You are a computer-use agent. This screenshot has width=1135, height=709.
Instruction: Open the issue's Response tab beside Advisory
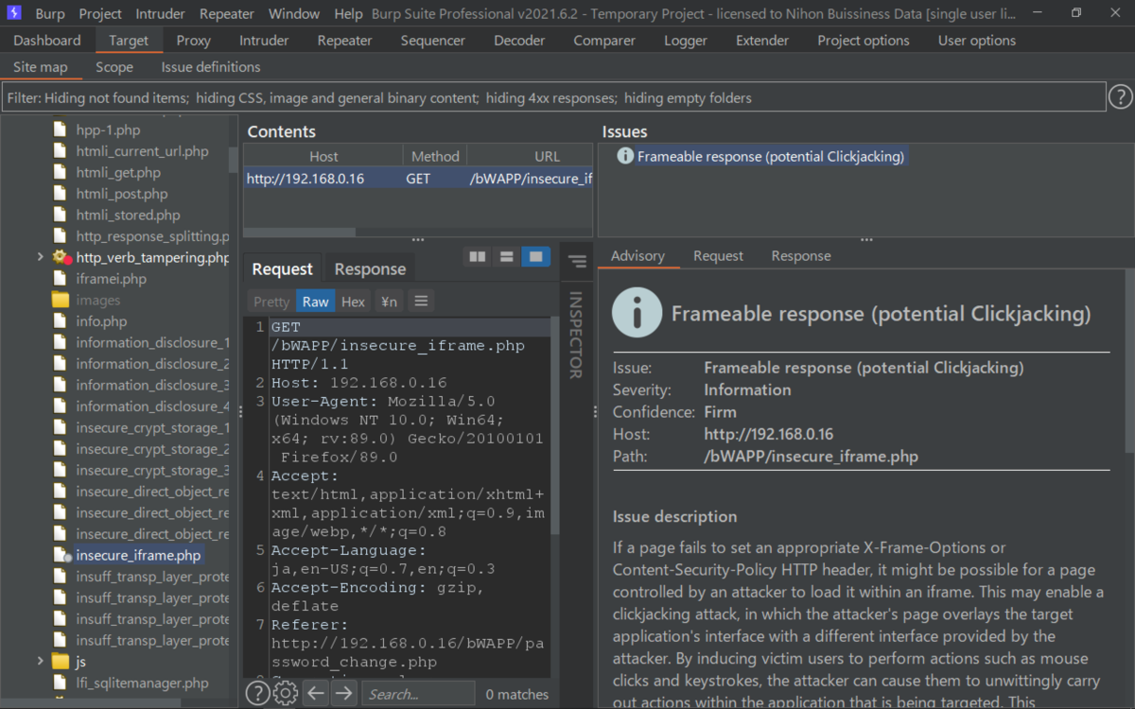(801, 256)
